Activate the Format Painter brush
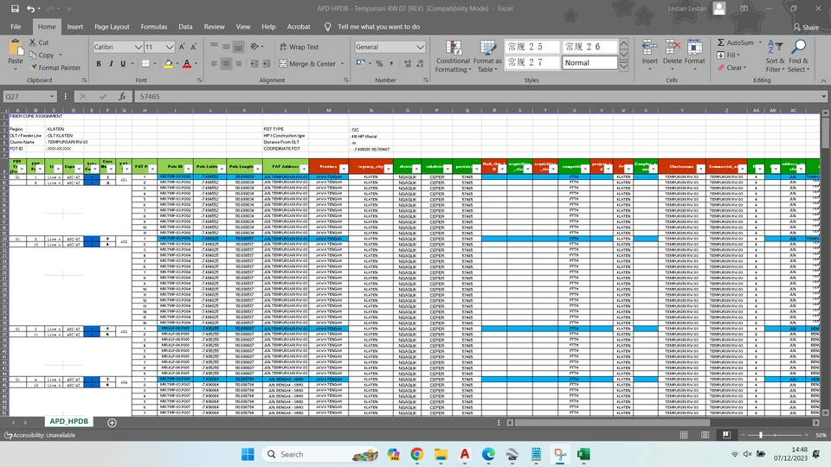The width and height of the screenshot is (831, 467). pos(55,67)
